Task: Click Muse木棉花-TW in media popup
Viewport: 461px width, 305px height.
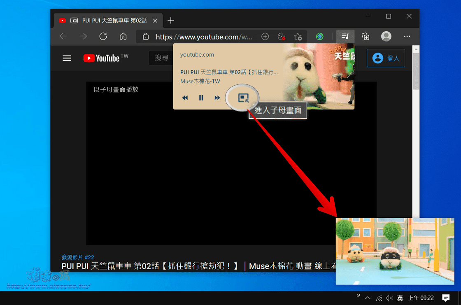Action: pyautogui.click(x=200, y=81)
